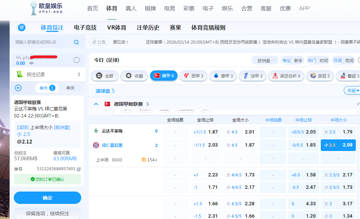Click the league or team search field
This screenshot has width=360, height=219.
click(x=43, y=42)
